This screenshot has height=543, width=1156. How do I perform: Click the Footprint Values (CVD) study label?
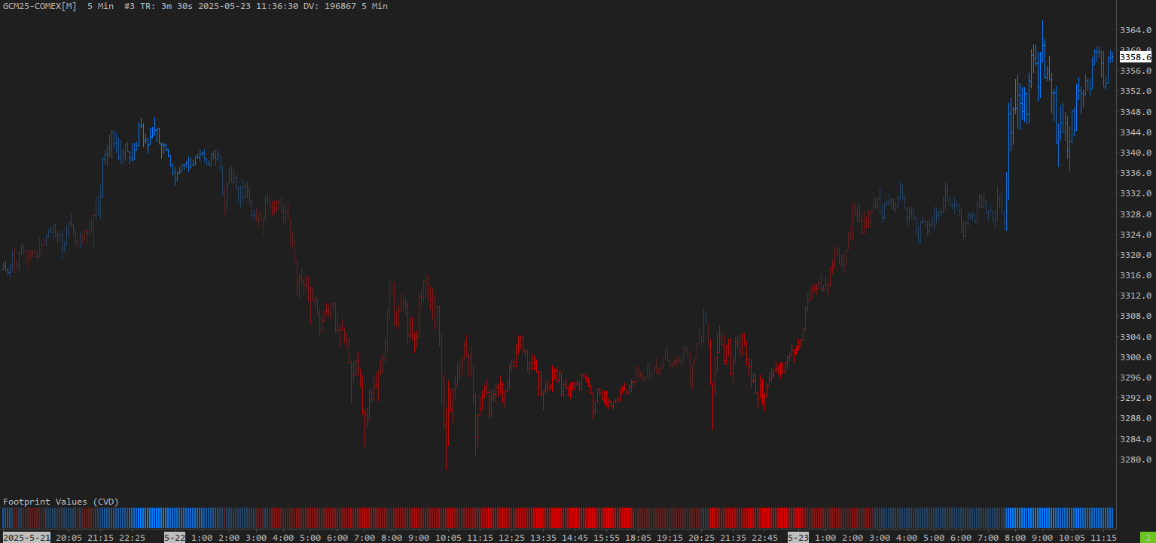(61, 502)
